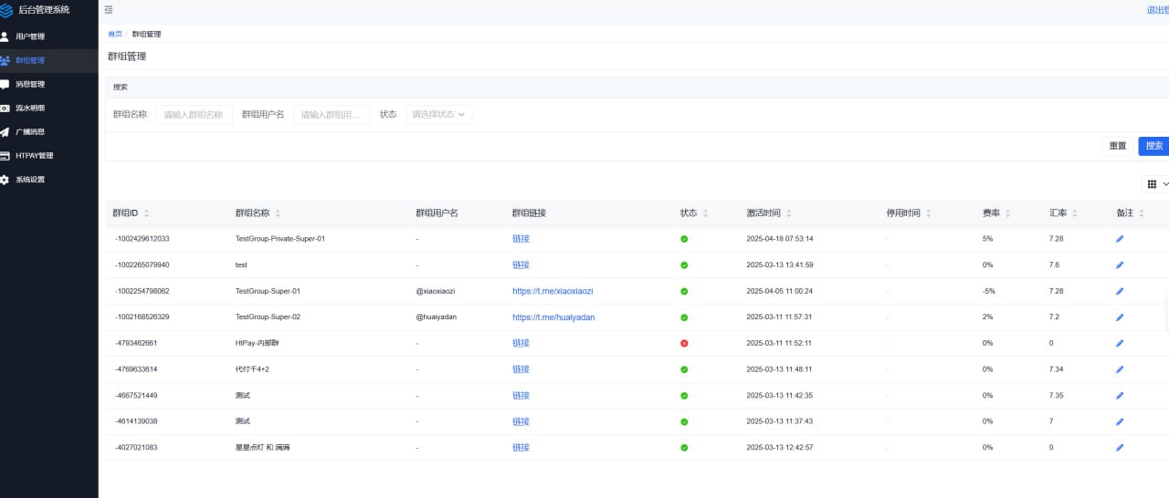
Task: Open the https://t.me/xiaoxiaozi link
Action: (x=553, y=291)
